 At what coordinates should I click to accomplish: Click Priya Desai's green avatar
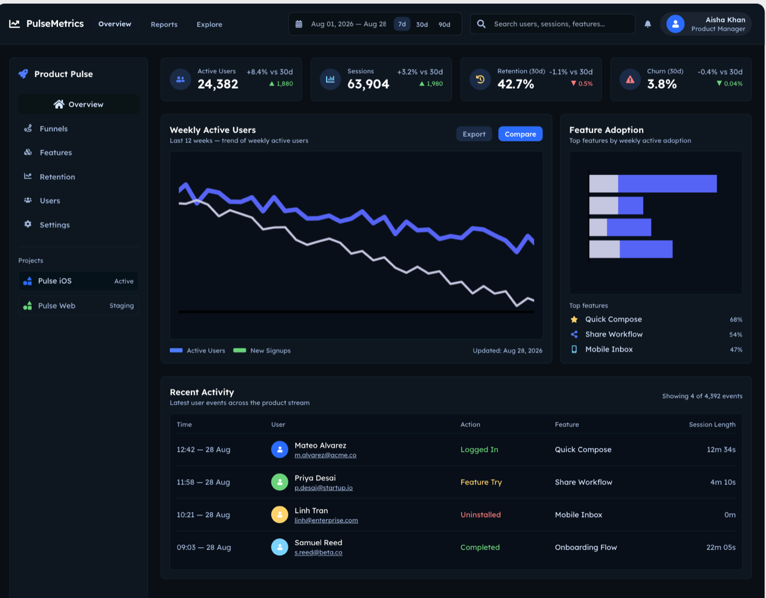pos(280,482)
